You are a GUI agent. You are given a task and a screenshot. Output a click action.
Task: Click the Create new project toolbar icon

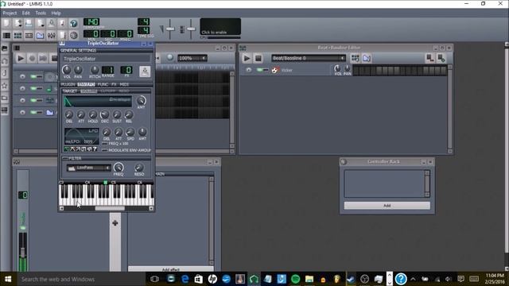click(6, 23)
